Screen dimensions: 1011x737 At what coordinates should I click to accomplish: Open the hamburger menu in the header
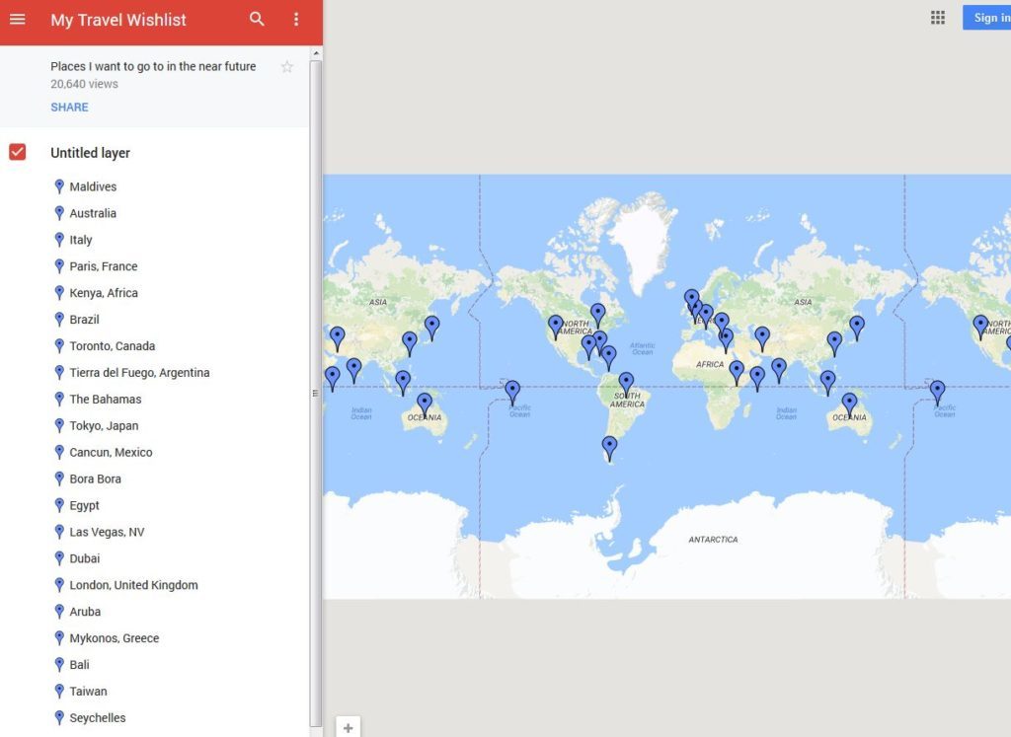point(17,20)
